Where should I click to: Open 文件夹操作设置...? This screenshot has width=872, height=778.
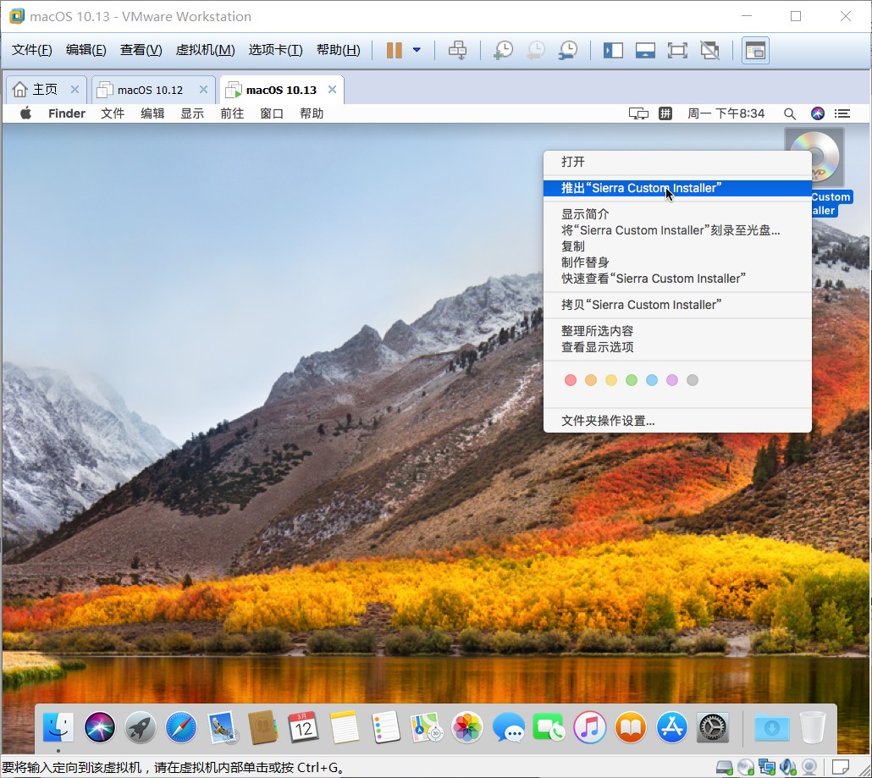[677, 421]
